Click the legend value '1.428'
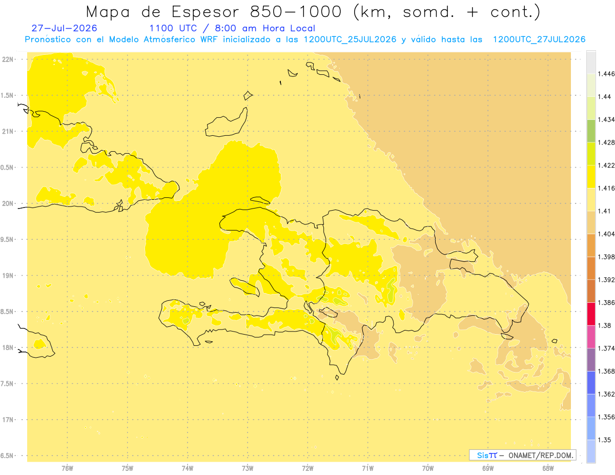615x475 pixels. [606, 143]
